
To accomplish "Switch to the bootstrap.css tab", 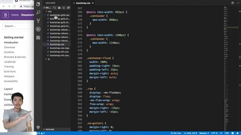I will (83, 3).
